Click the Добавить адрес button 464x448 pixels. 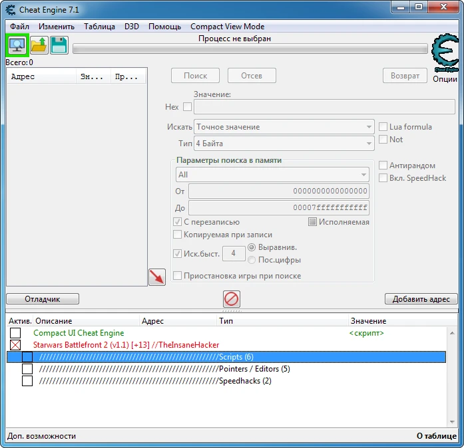point(421,299)
